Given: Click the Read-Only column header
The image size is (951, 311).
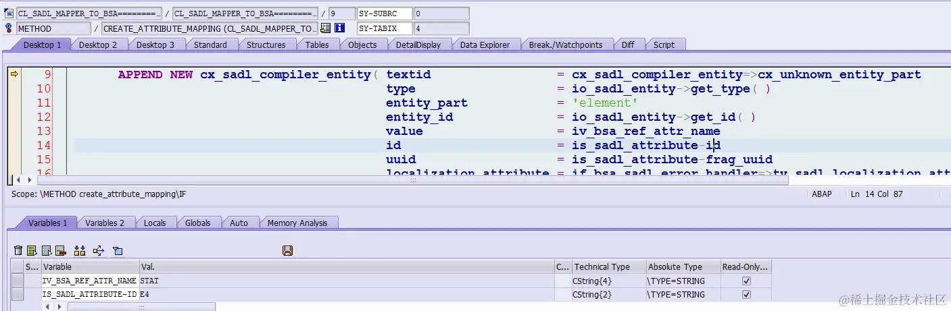Looking at the screenshot, I should [746, 267].
